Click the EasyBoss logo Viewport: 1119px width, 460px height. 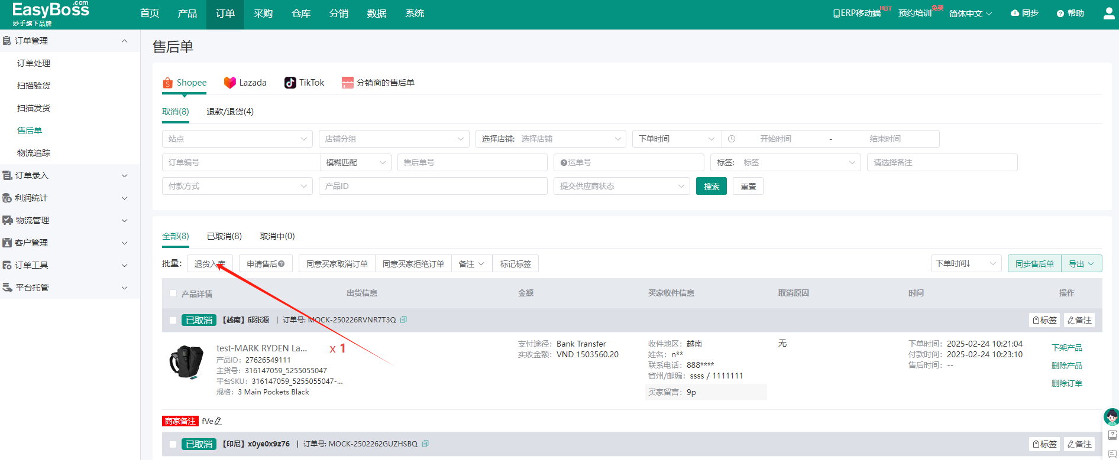[51, 14]
